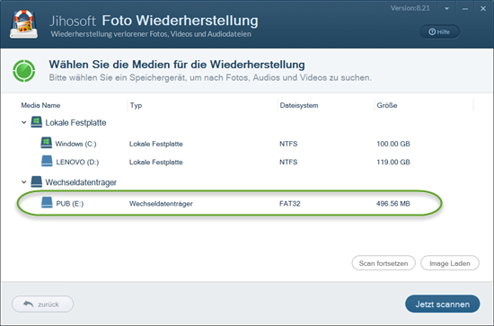Click Lokale Festplatte type cell of LENOVO (D:)
This screenshot has width=494, height=326.
(x=156, y=163)
